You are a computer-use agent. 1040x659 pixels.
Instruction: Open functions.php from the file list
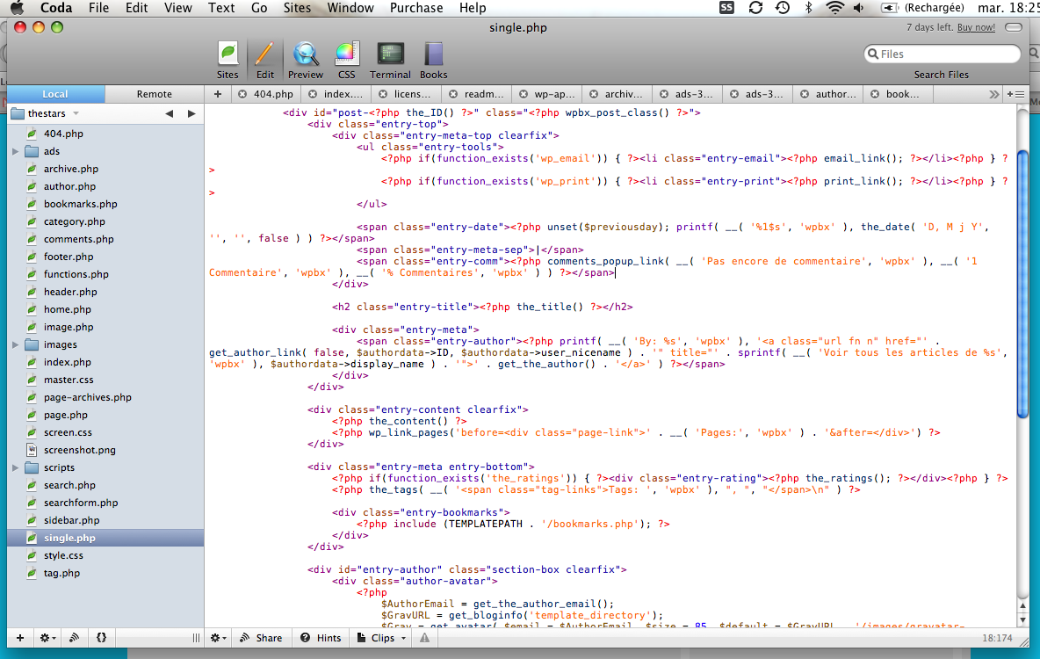tap(76, 274)
